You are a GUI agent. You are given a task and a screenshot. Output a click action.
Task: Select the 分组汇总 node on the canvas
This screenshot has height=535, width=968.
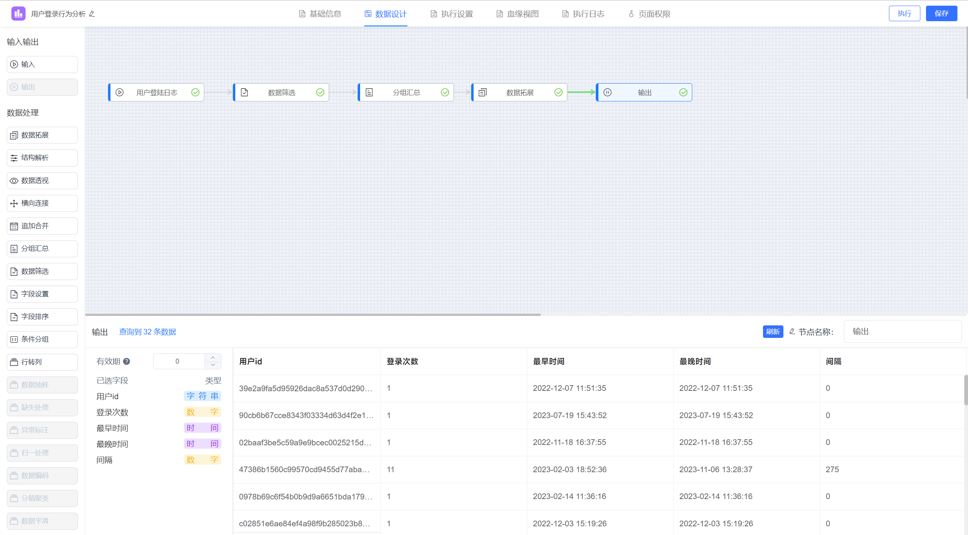tap(406, 92)
